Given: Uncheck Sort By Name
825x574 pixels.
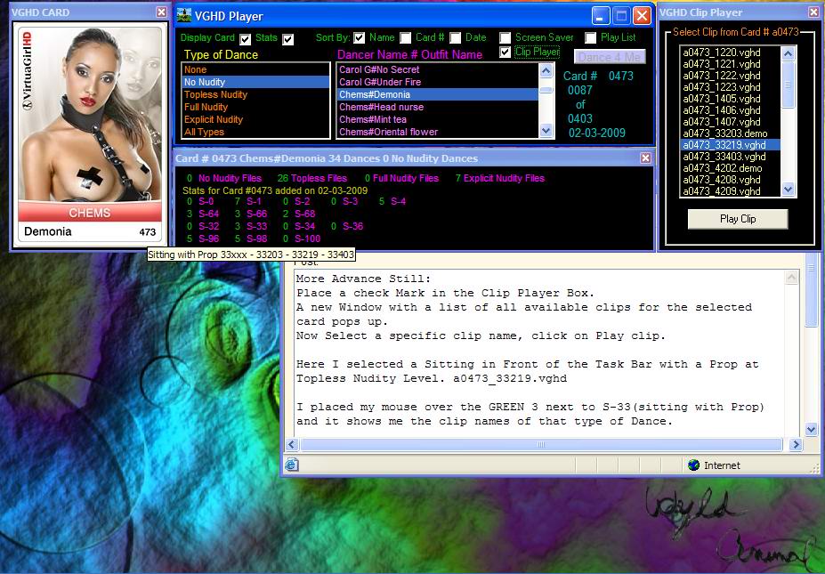Looking at the screenshot, I should [360, 38].
